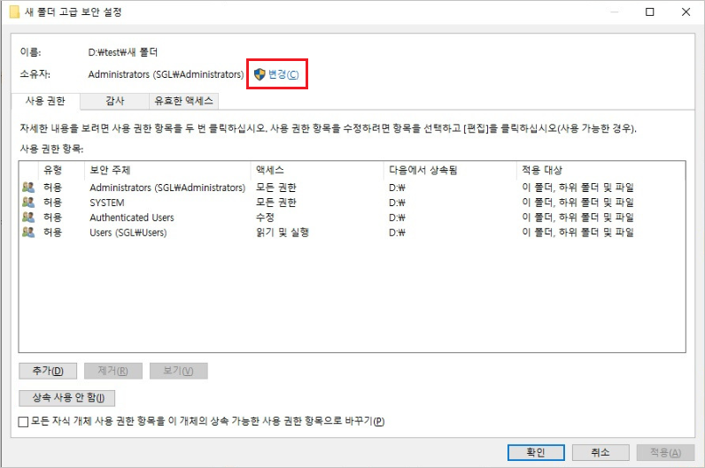Click 모든 권한 in the Administrators row
This screenshot has width=705, height=468.
click(276, 188)
